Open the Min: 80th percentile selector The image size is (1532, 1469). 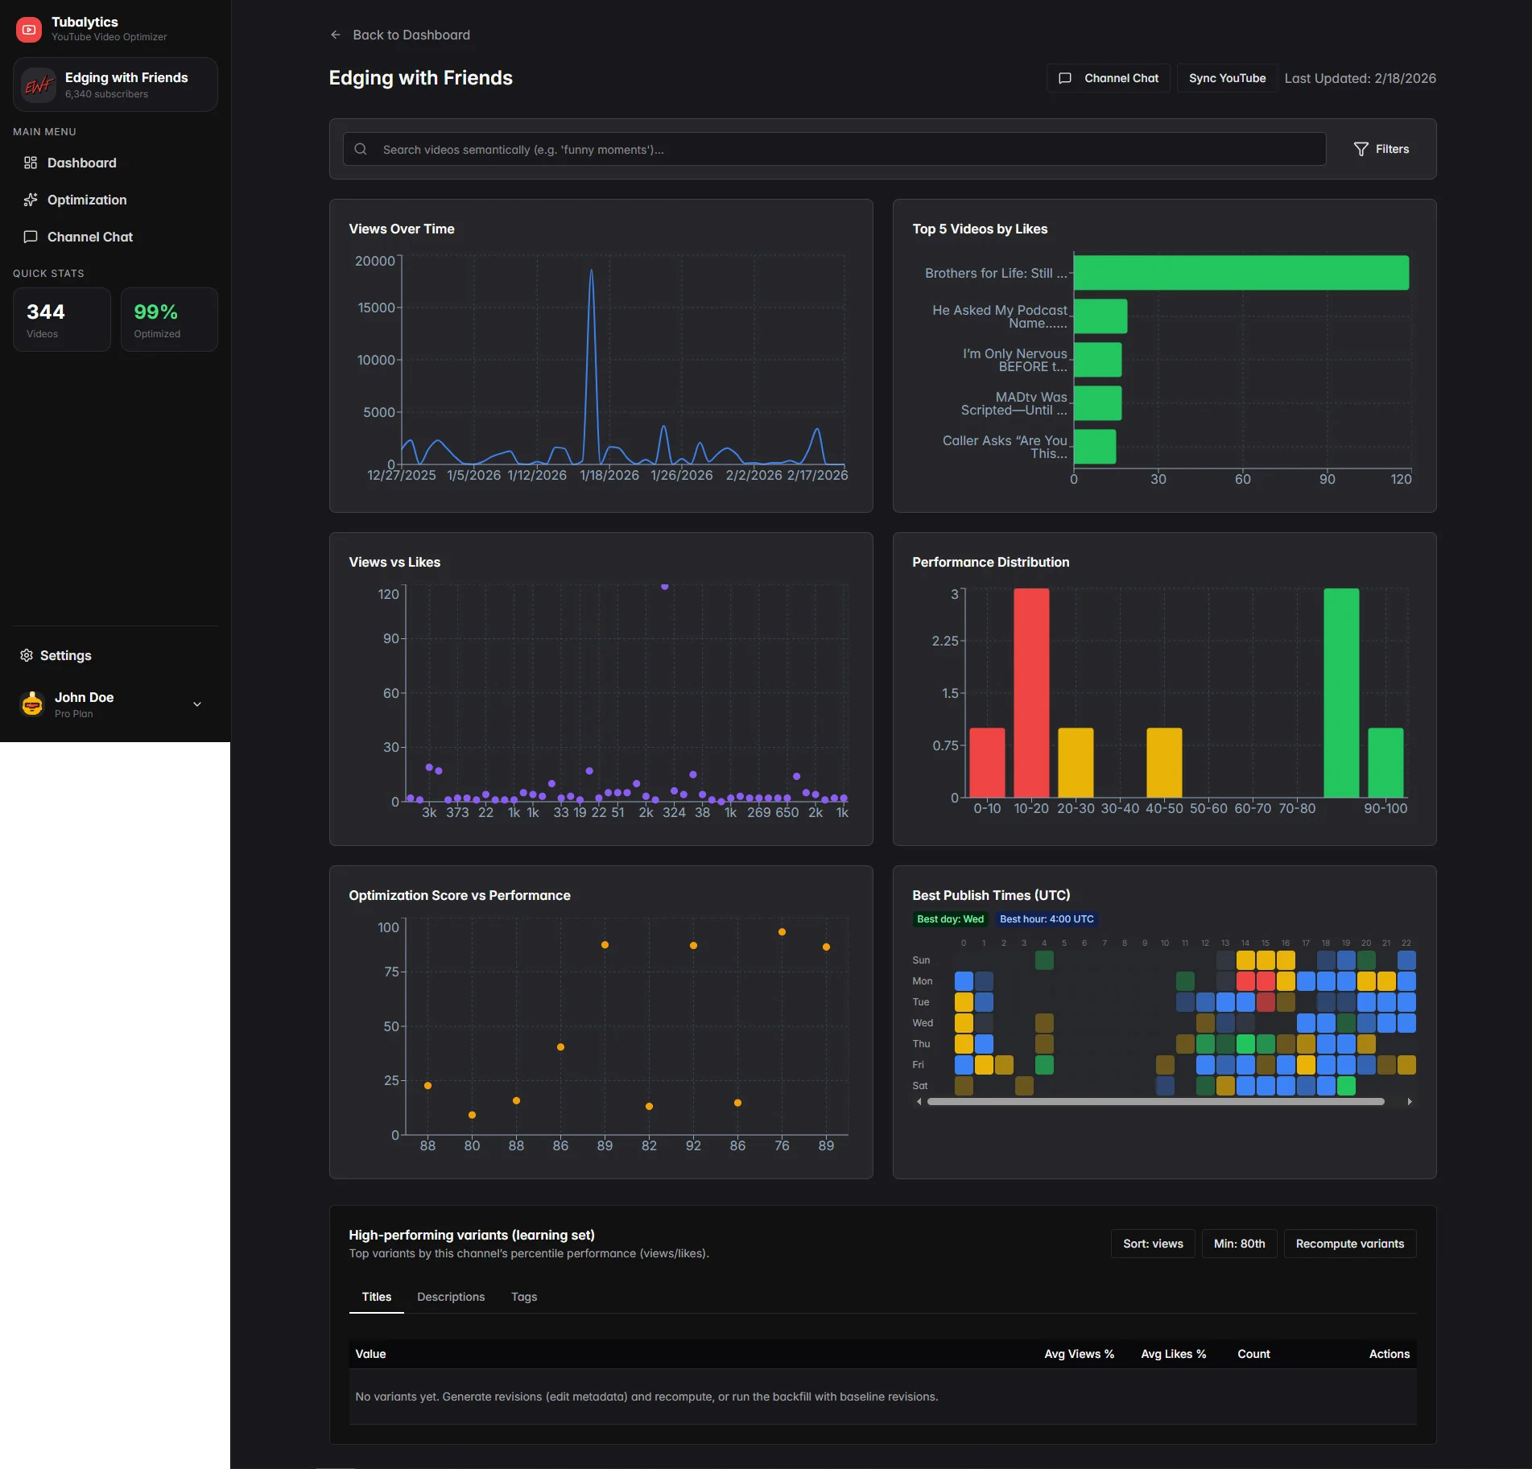(1239, 1243)
